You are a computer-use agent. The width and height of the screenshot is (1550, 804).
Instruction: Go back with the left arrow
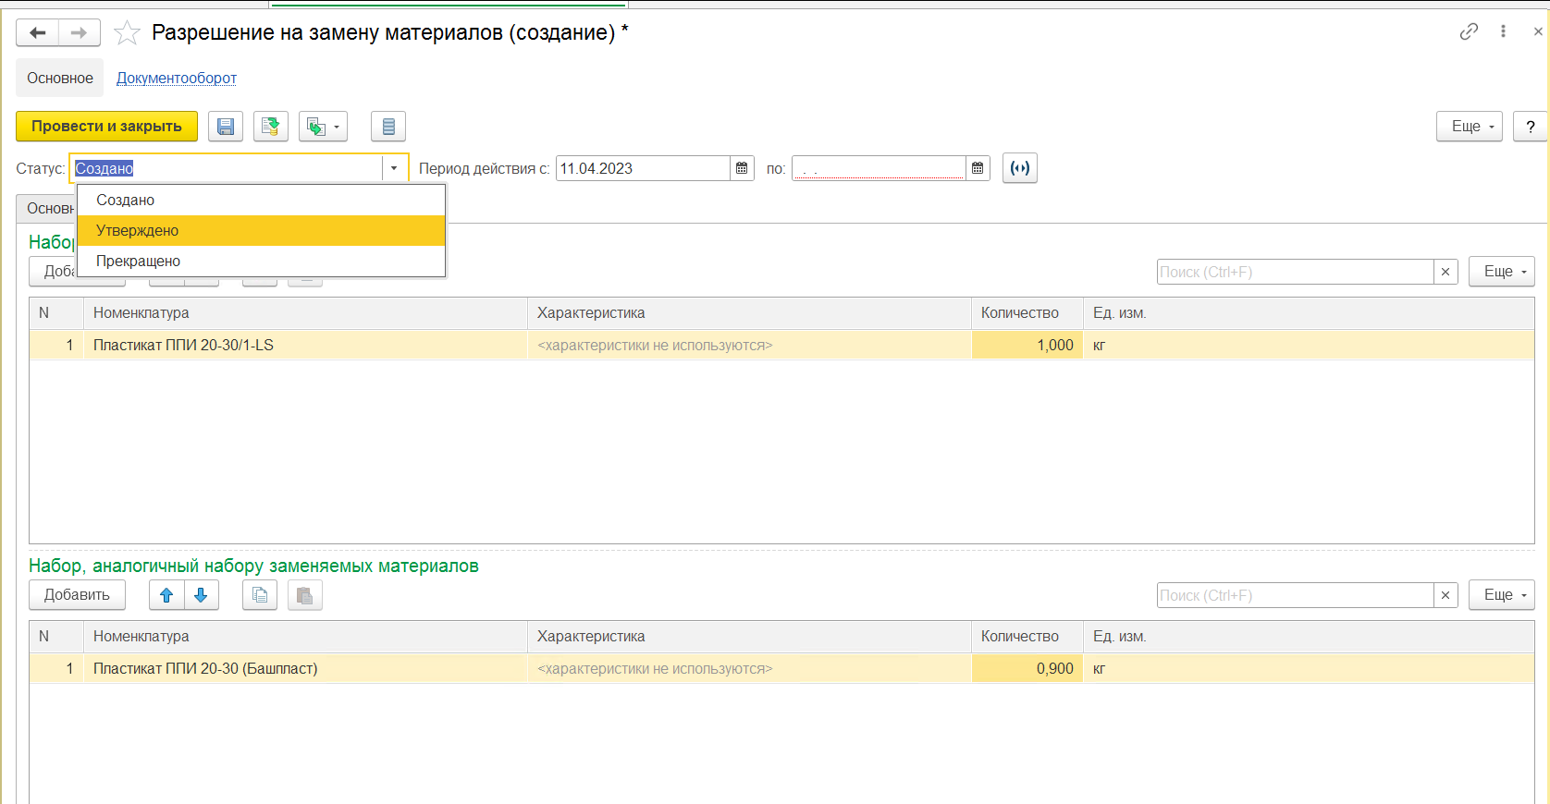tap(38, 33)
